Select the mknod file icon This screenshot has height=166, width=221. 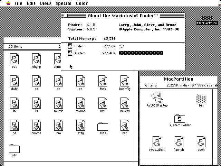click(x=80, y=103)
